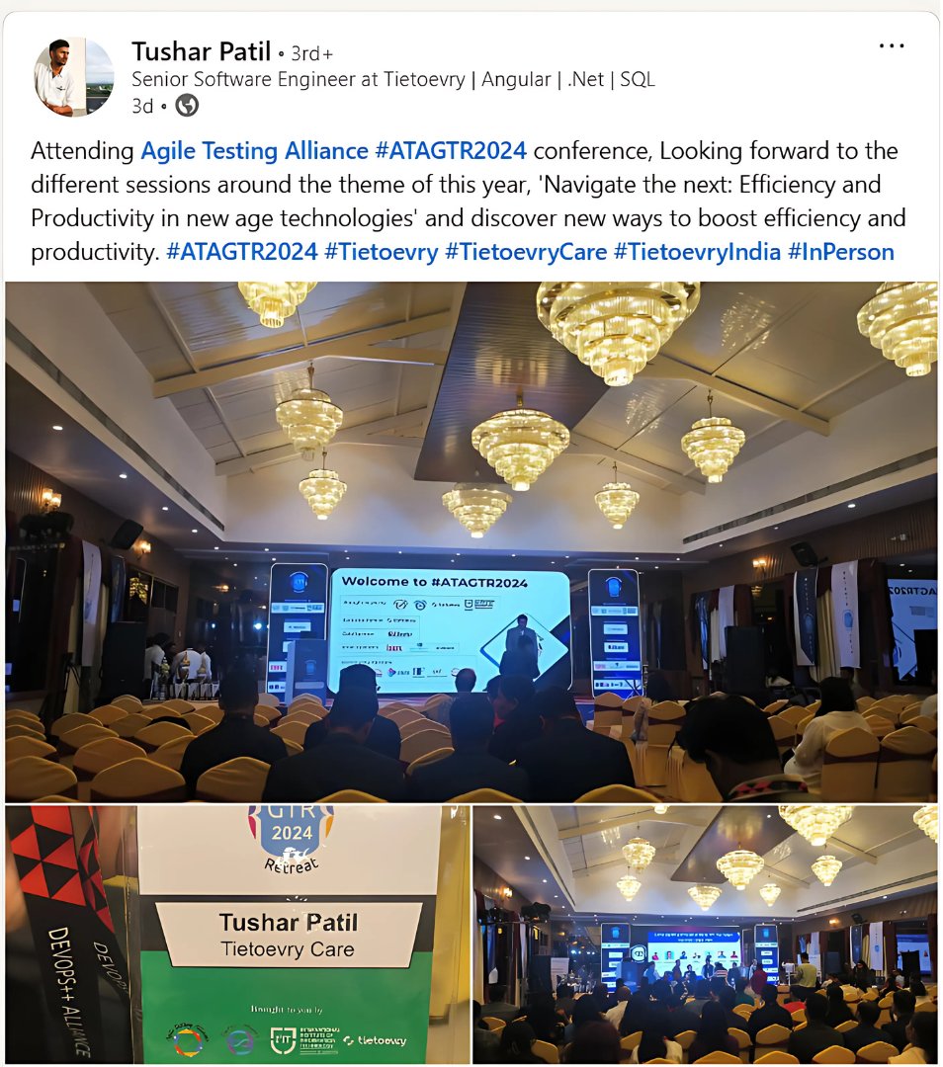Screen dimensions: 943x1067
Task: Open the large conference hall welcome photo
Action: click(471, 541)
